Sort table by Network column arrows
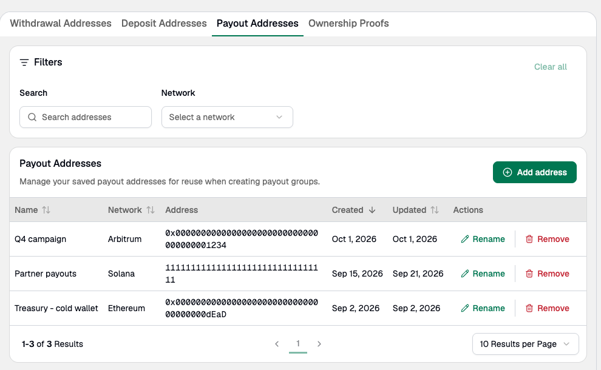 (151, 210)
